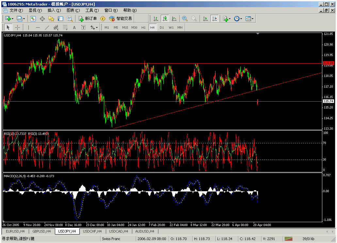Zoom in on the chart
Image resolution: width=337 pixels, height=243 pixels.
(x=185, y=19)
